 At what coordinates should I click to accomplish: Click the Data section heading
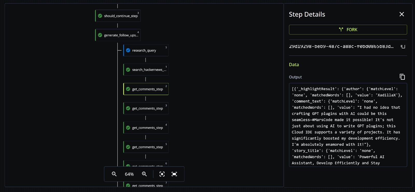pyautogui.click(x=294, y=65)
